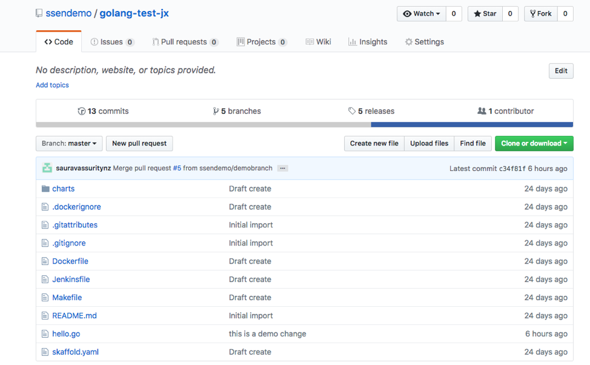This screenshot has height=365, width=590.
Task: Open the Branch: master dropdown
Action: click(69, 144)
